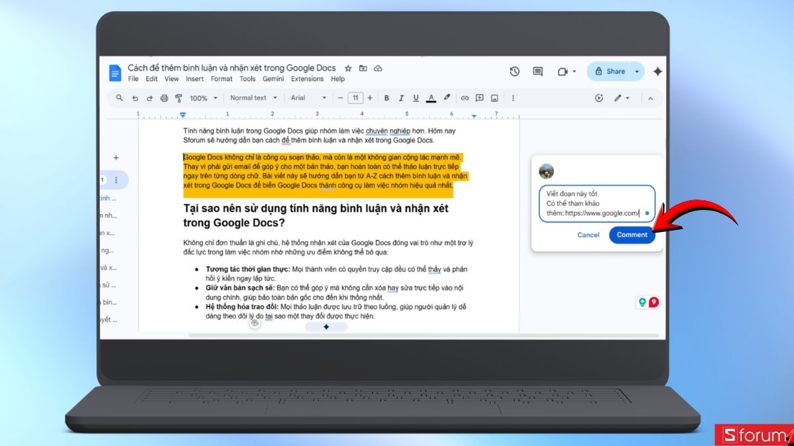Screen dimensions: 794x446
Task: Toggle bold formatting
Action: (x=387, y=98)
